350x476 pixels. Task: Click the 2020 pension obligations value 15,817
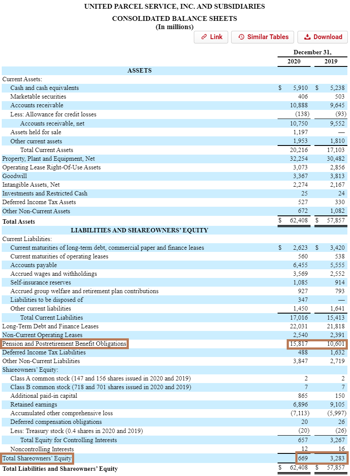coord(299,344)
